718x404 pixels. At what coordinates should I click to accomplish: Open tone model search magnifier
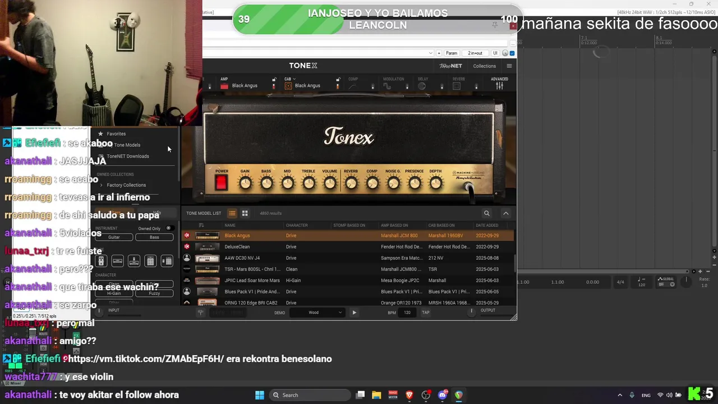(487, 213)
